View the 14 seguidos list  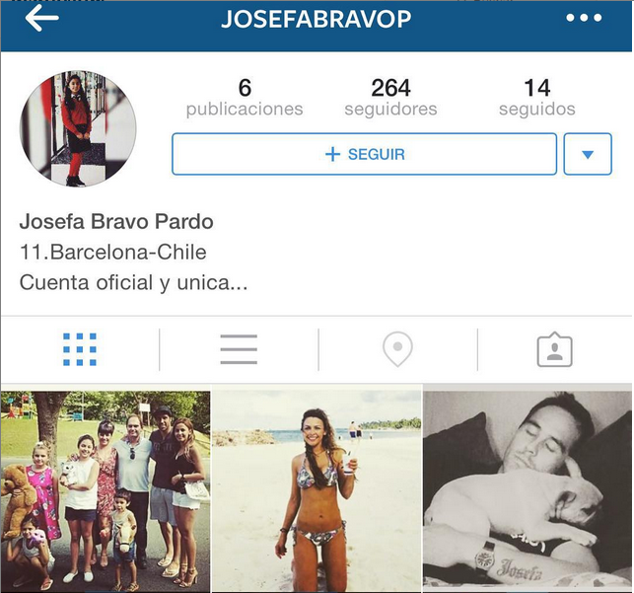tap(537, 98)
